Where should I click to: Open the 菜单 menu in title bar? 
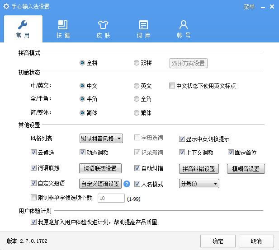point(249,7)
